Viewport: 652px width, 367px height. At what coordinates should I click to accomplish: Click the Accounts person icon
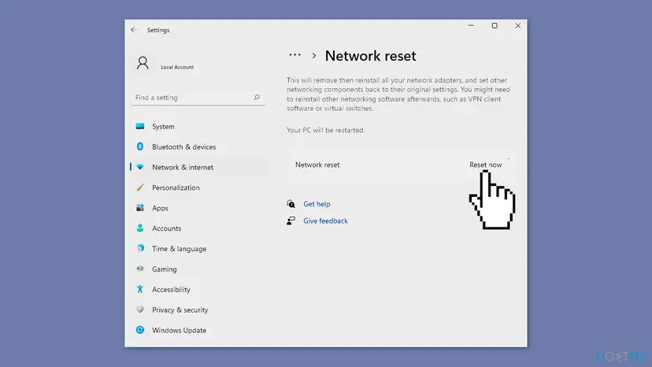click(x=140, y=228)
